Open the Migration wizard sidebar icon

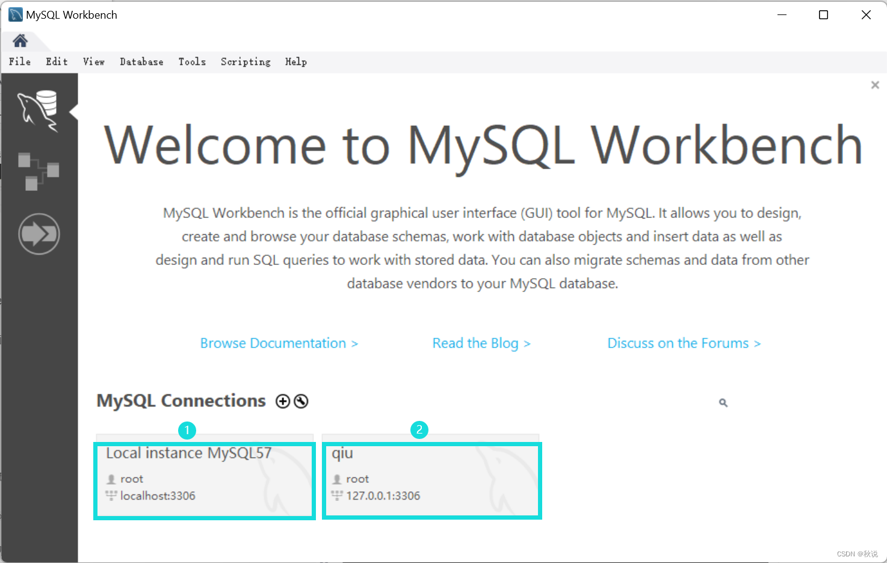coord(39,234)
